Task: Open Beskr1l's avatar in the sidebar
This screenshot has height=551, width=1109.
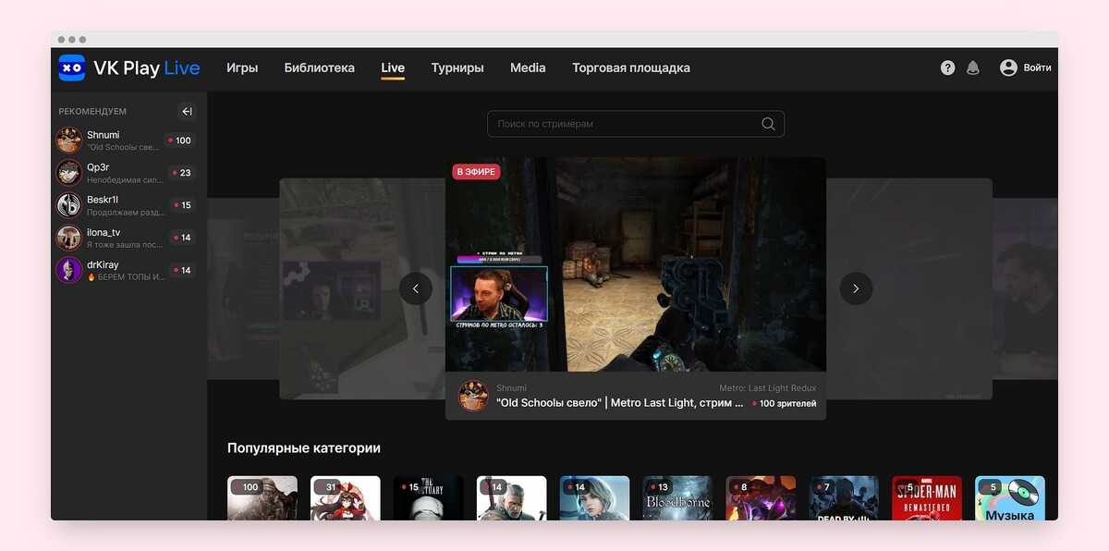Action: point(69,205)
